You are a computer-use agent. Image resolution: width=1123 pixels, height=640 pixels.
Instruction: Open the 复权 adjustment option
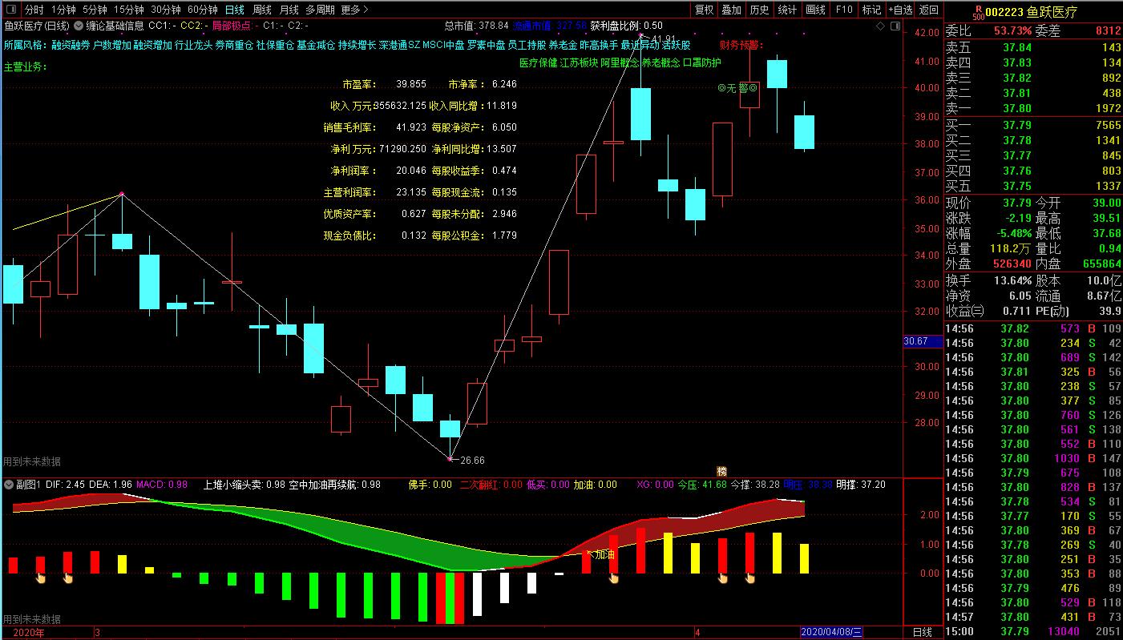704,10
